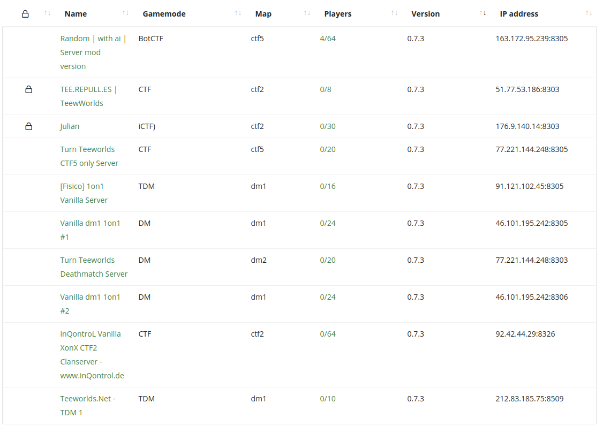
Task: Select IP 92.42.44.29:8326
Action: pos(525,334)
